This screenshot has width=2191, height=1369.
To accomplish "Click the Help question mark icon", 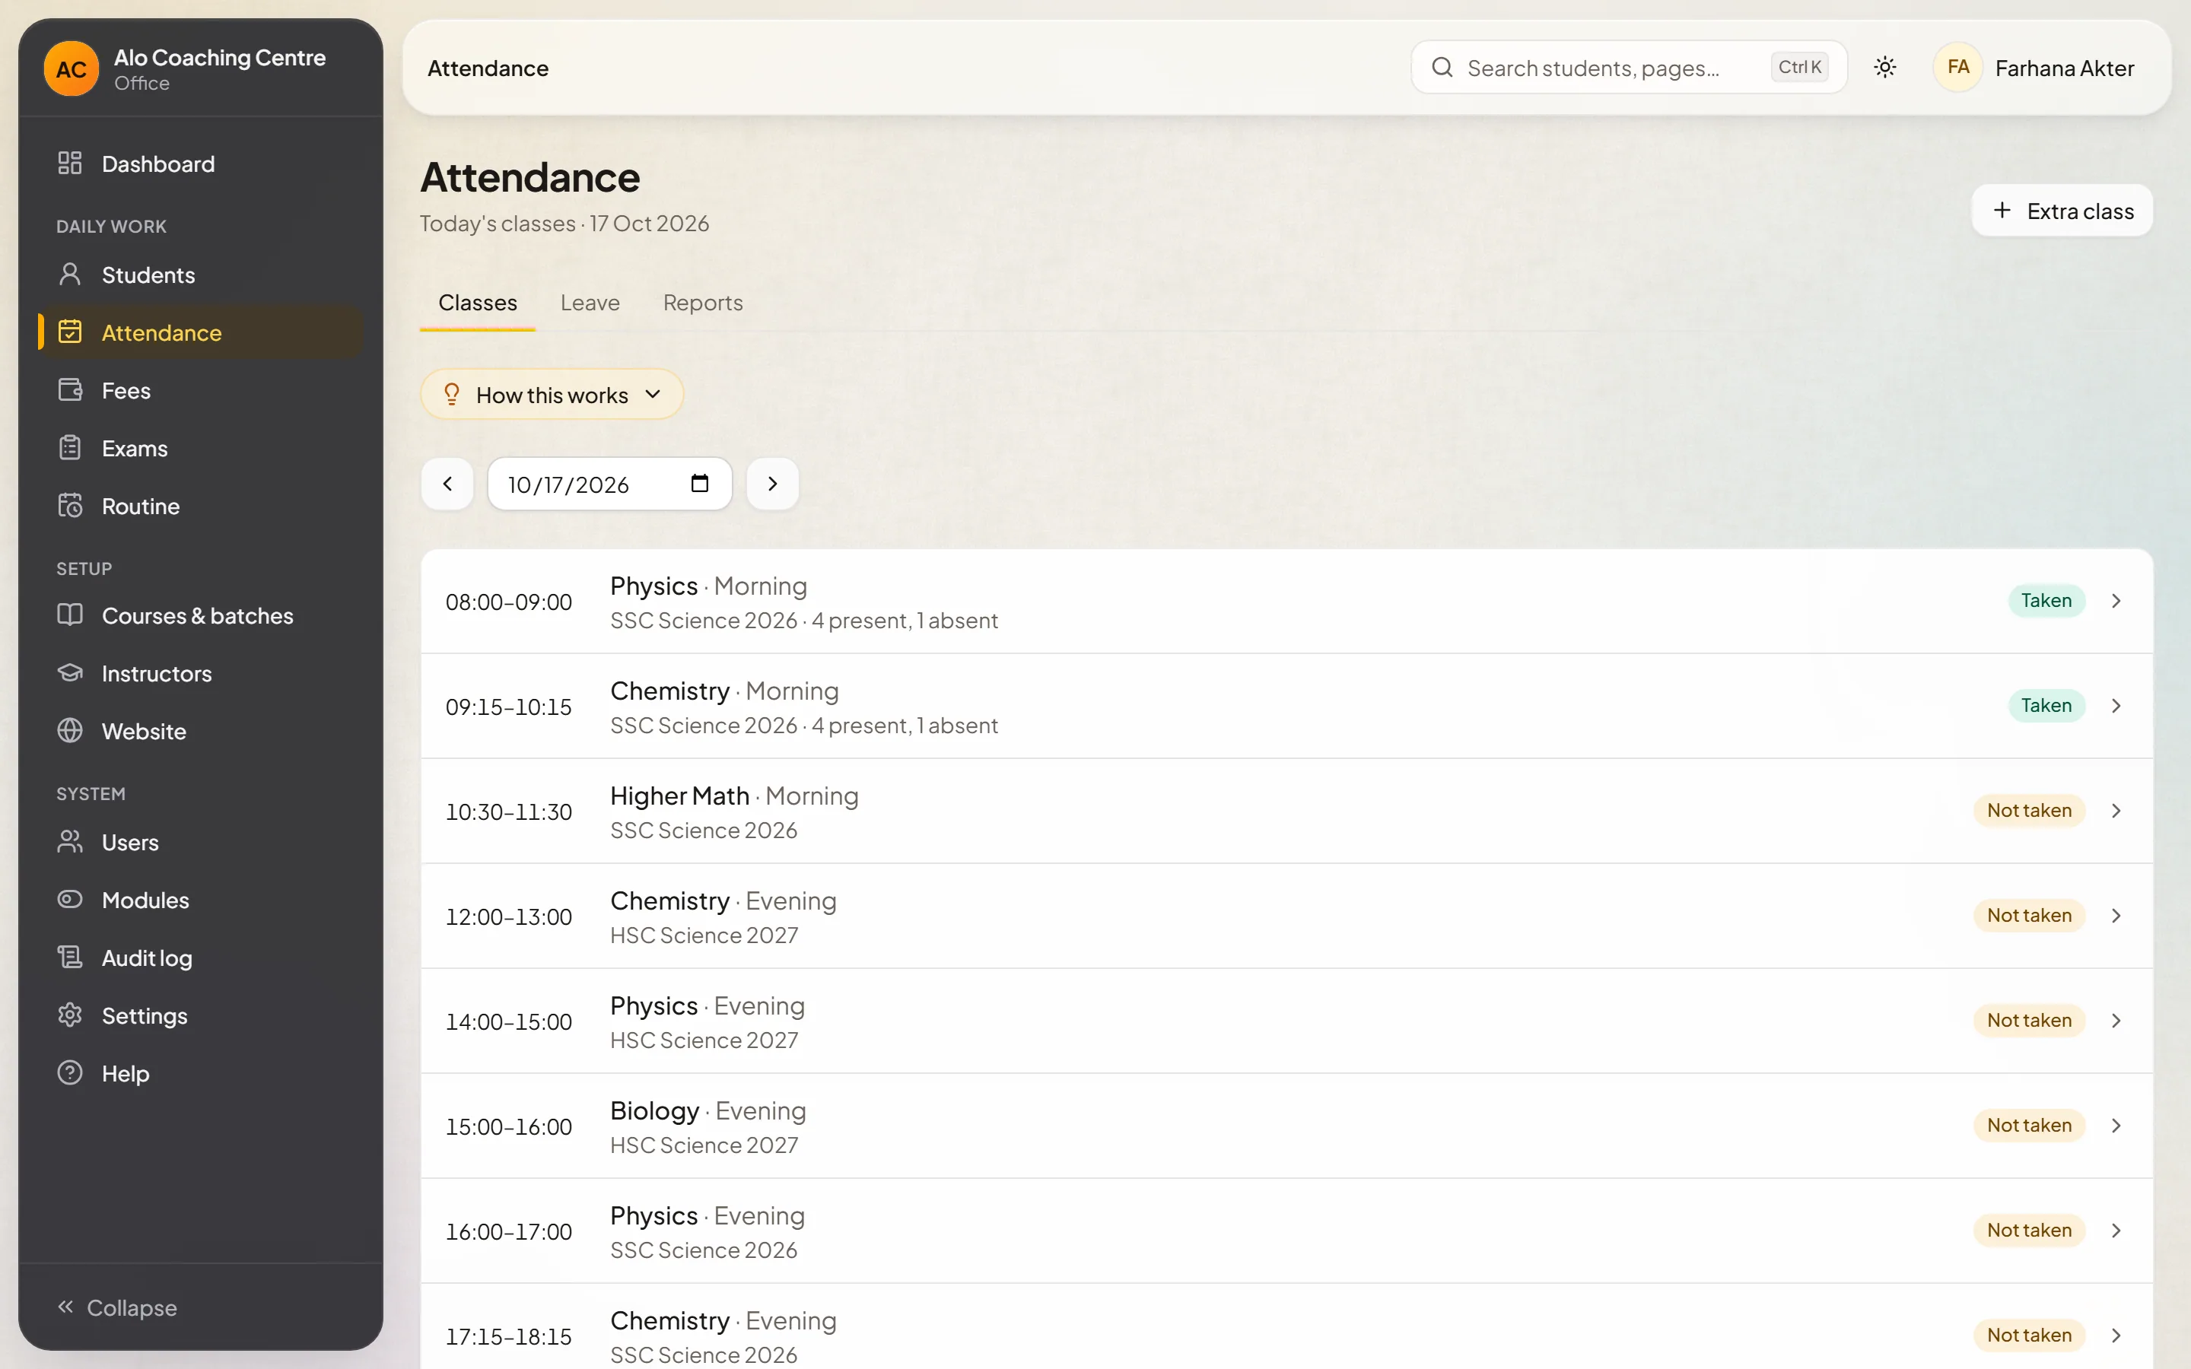I will click(x=70, y=1073).
